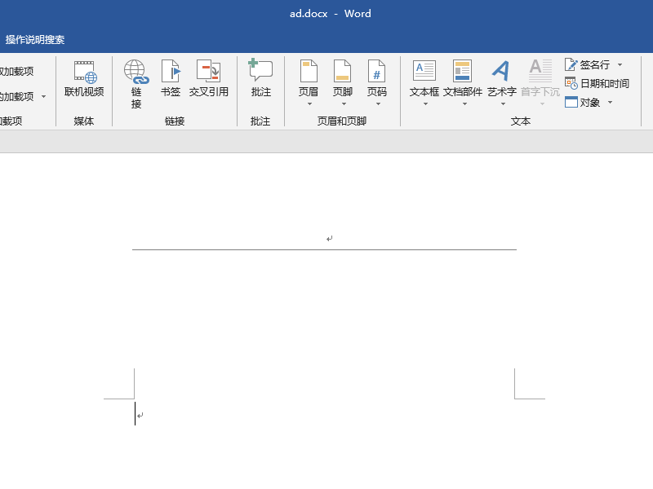Expand the 加载项 dropdown arrow
Image resolution: width=653 pixels, height=489 pixels.
[x=44, y=97]
